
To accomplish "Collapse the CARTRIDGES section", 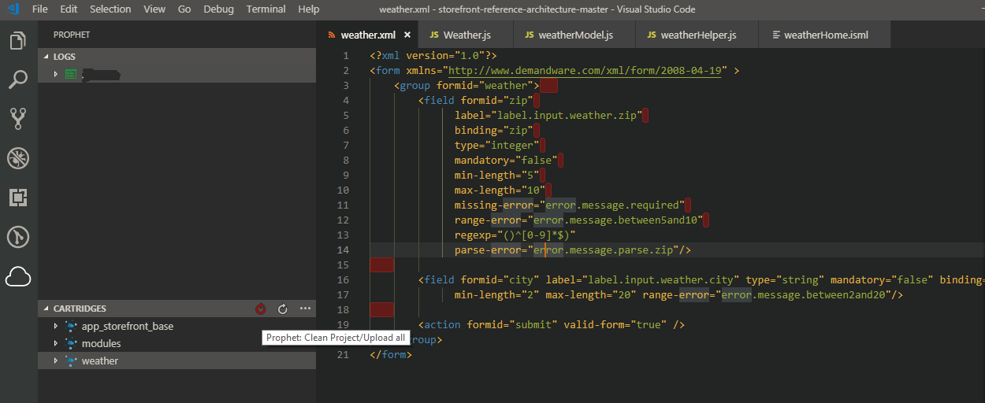I will point(46,309).
